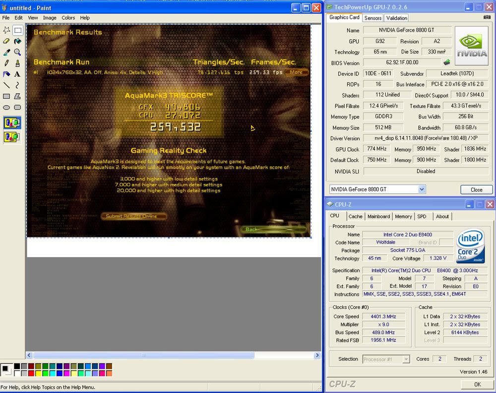The image size is (496, 393).
Task: Click the Core Speed value 4401.3 MHz
Action: [383, 317]
